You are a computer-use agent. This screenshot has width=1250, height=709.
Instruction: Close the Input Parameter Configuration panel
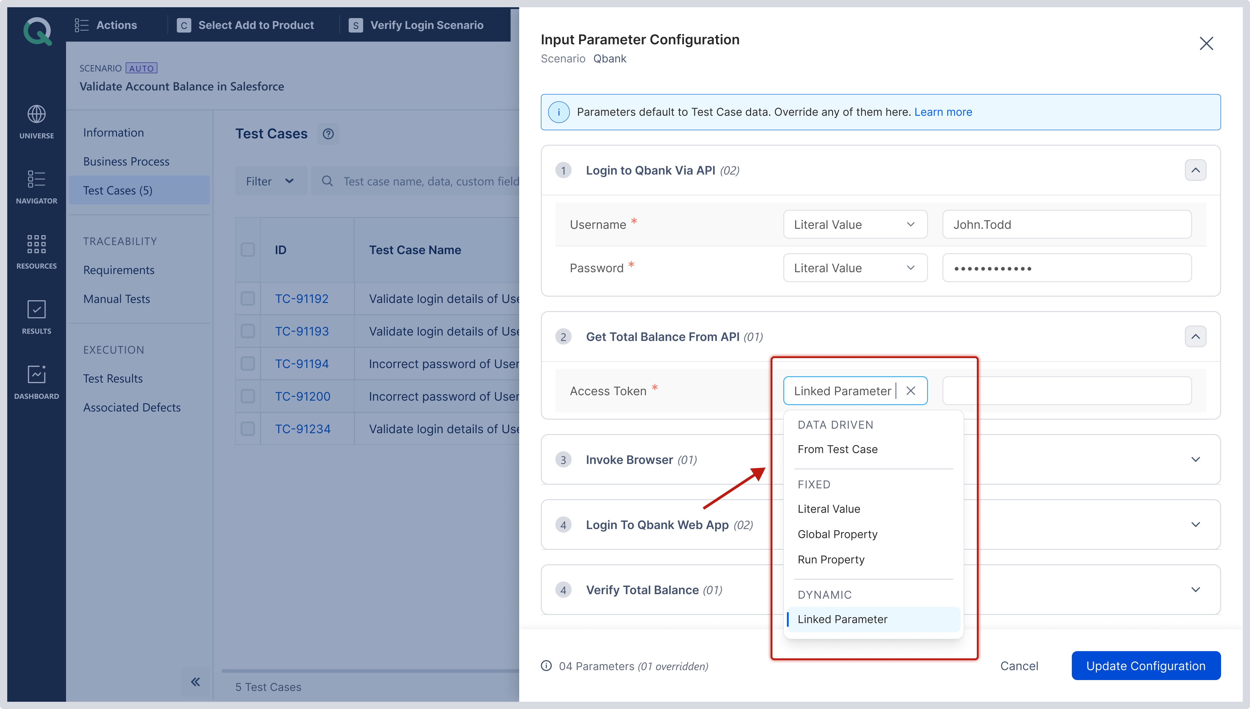(x=1206, y=43)
